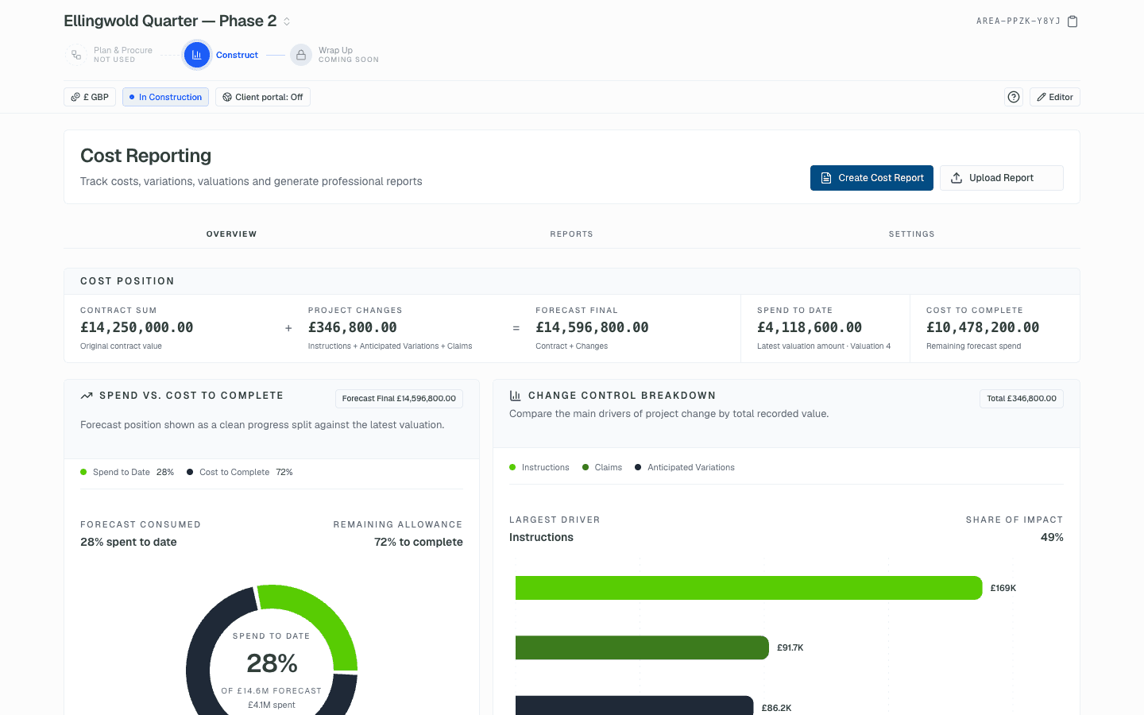Click the Contract Sum value £14,250,000.00
This screenshot has width=1144, height=715.
[x=137, y=327]
